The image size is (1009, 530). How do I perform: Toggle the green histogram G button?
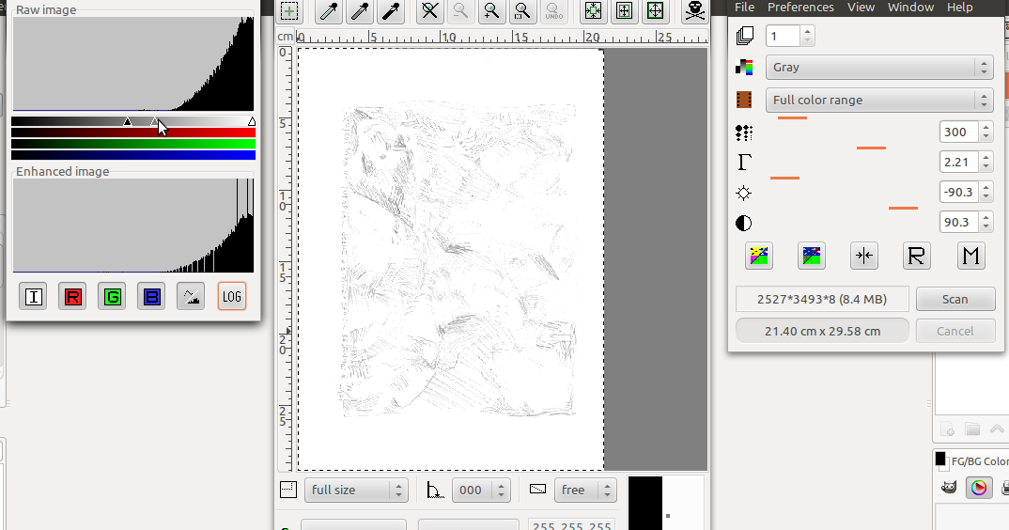click(x=112, y=297)
